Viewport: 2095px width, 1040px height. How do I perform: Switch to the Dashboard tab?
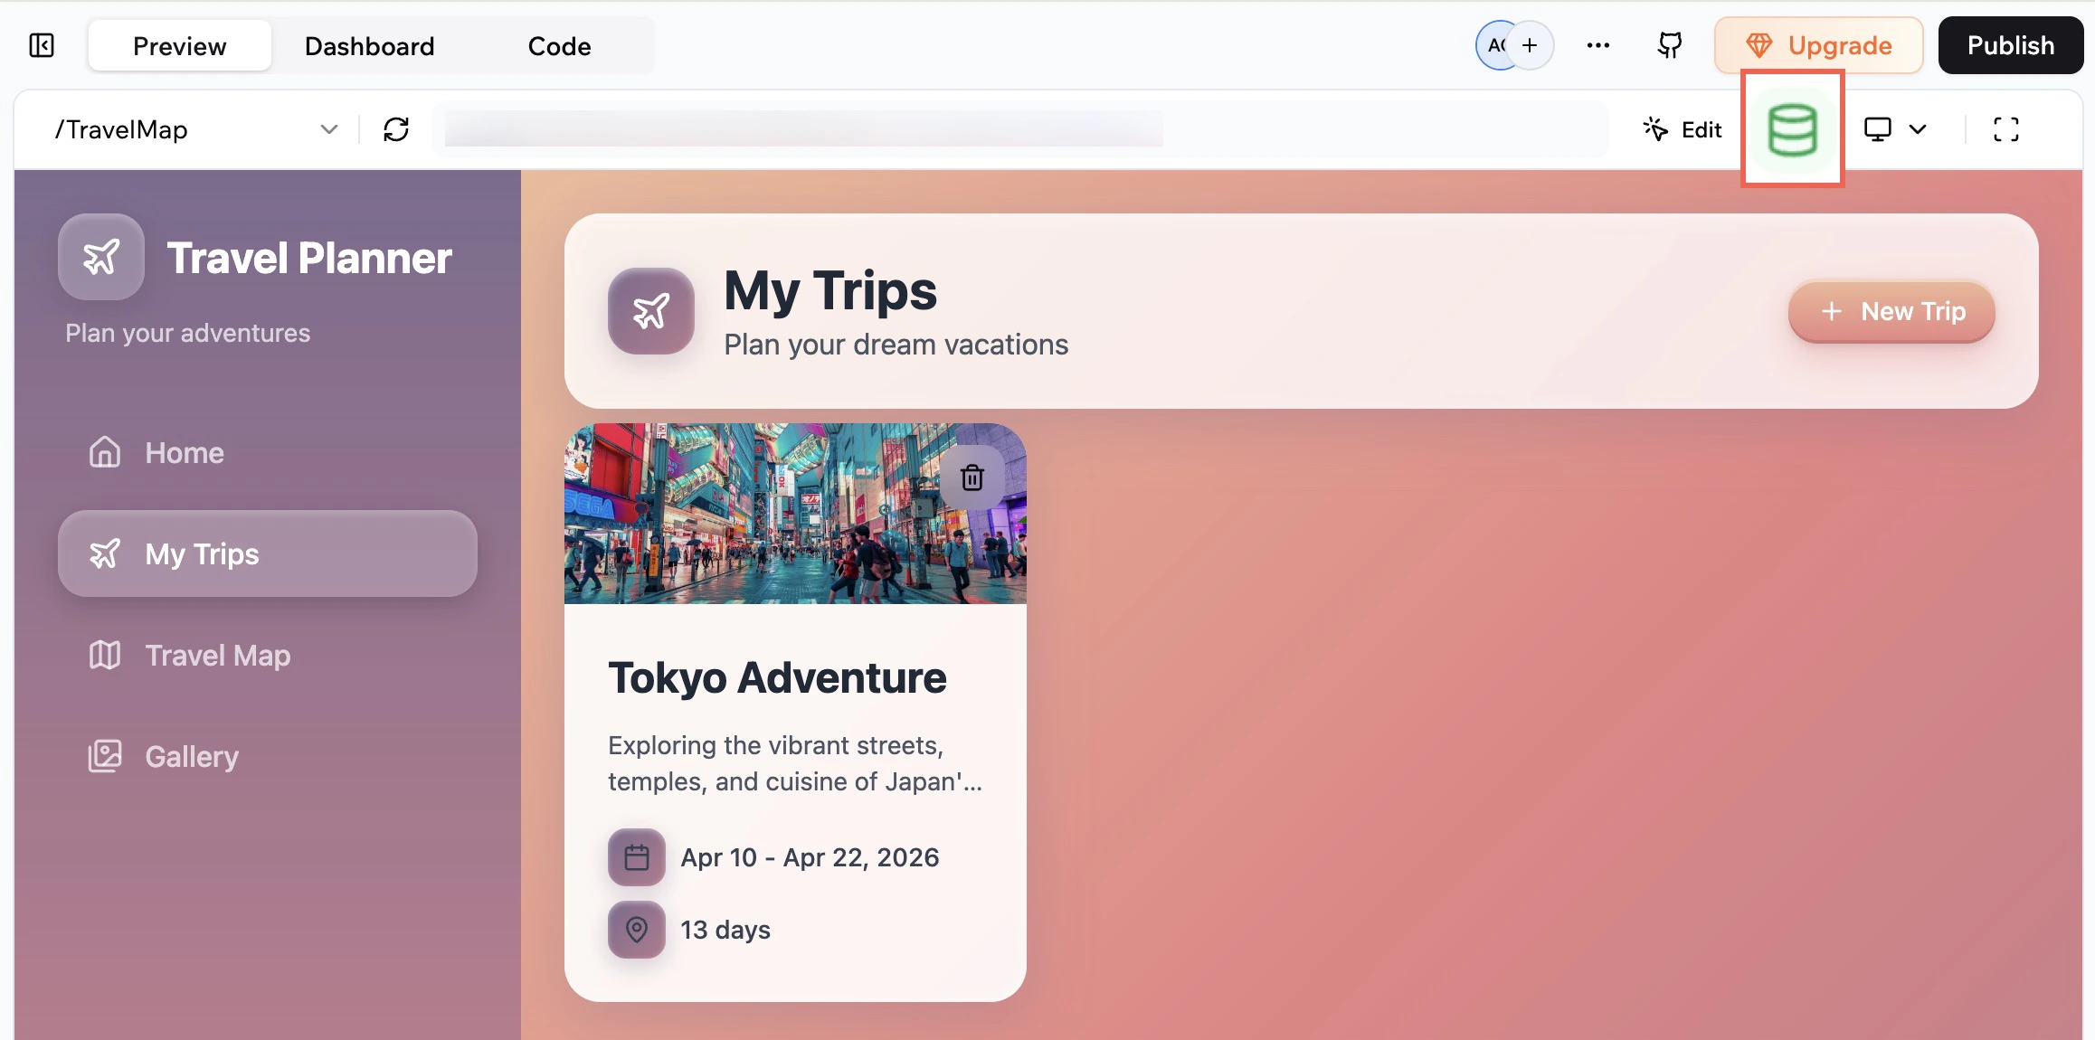tap(369, 45)
